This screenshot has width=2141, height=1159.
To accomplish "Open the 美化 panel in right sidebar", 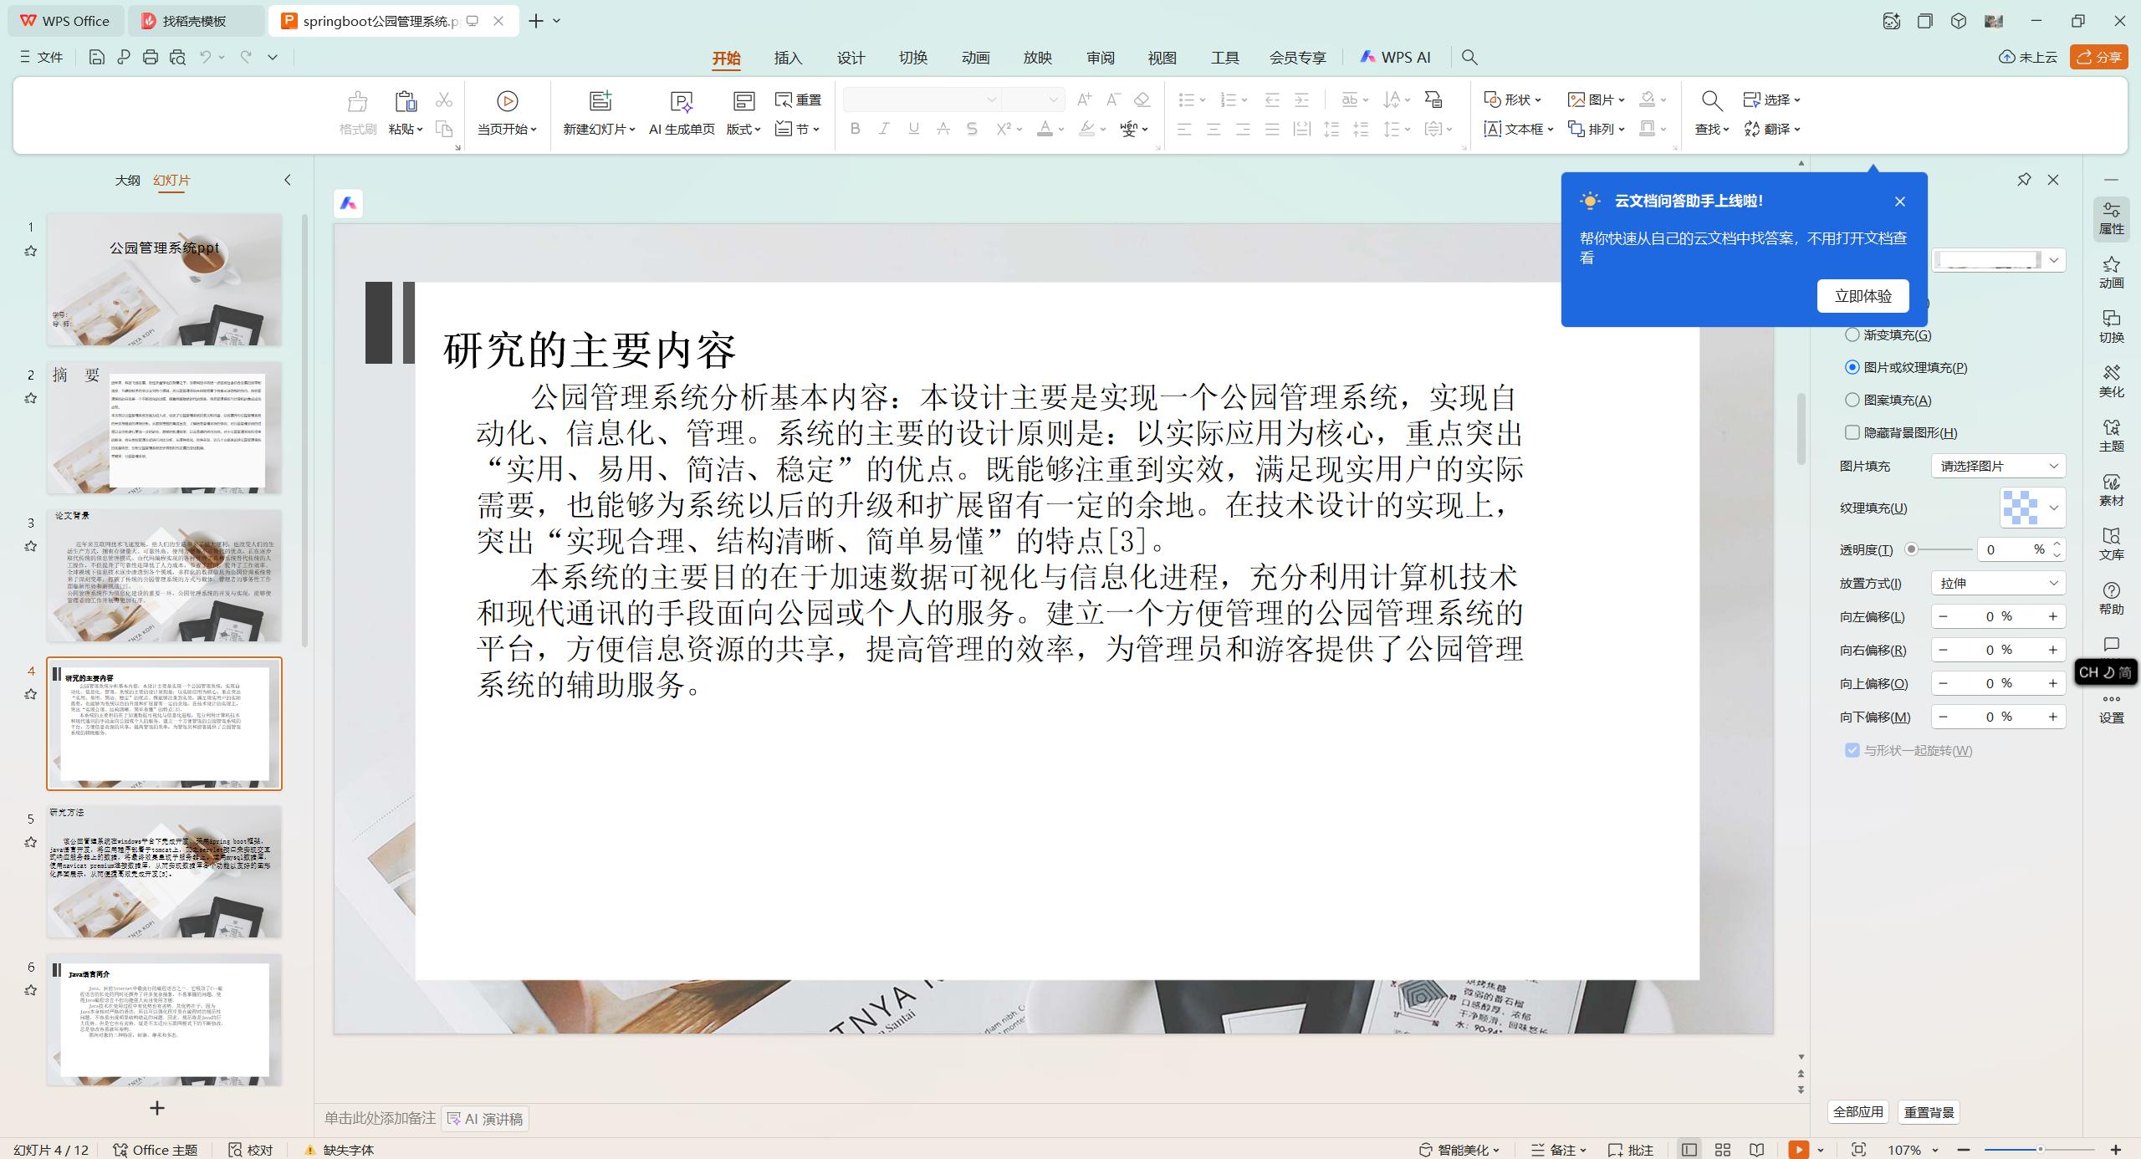I will [2111, 380].
